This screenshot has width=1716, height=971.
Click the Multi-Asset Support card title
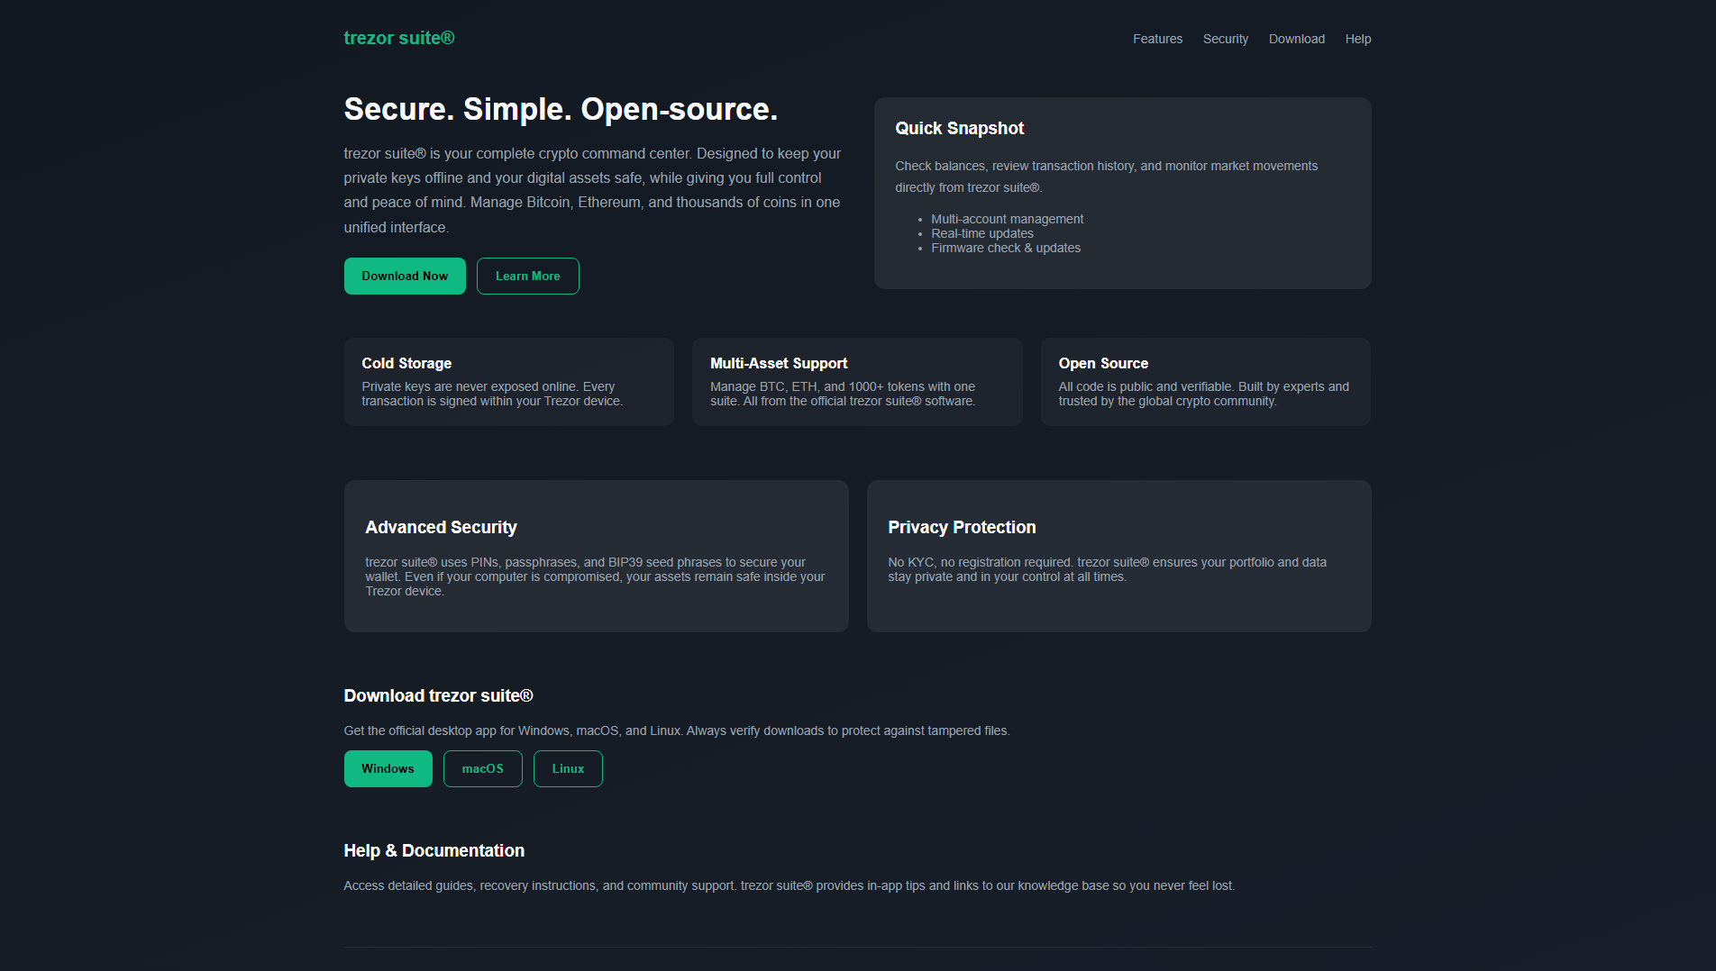pos(779,363)
